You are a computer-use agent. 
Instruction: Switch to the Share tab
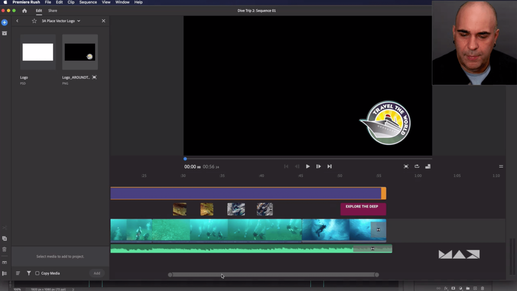53,10
